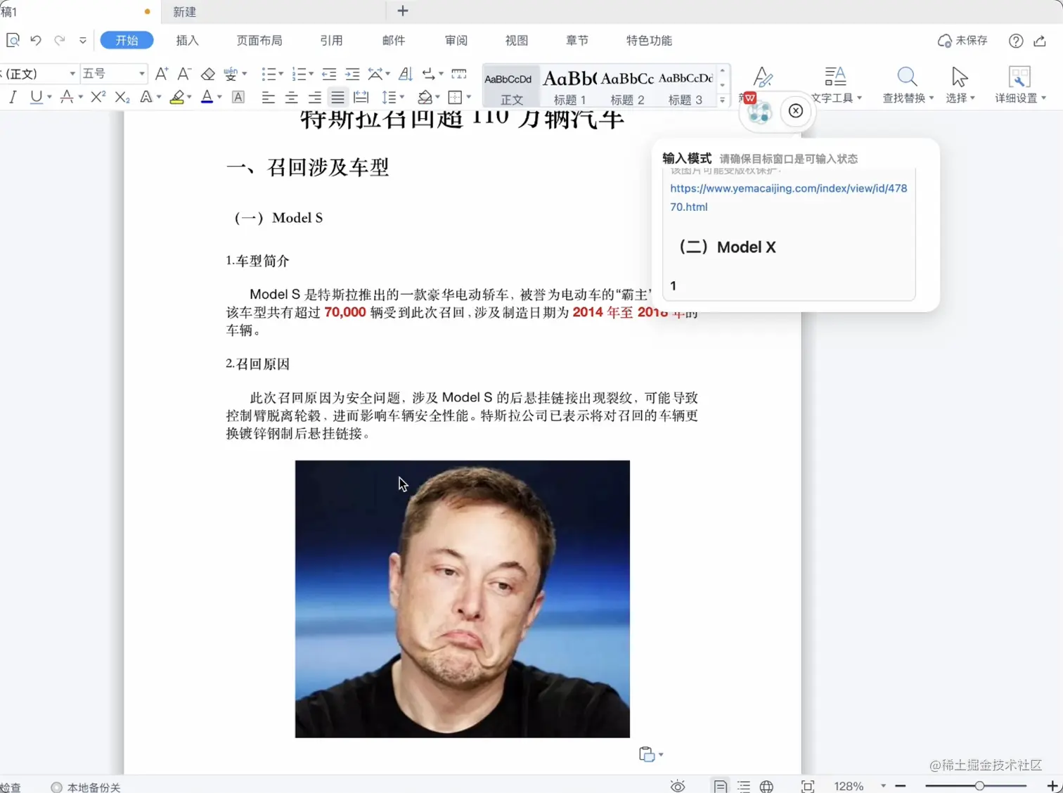
Task: Click the fit page zoom icon in status bar
Action: 808,786
